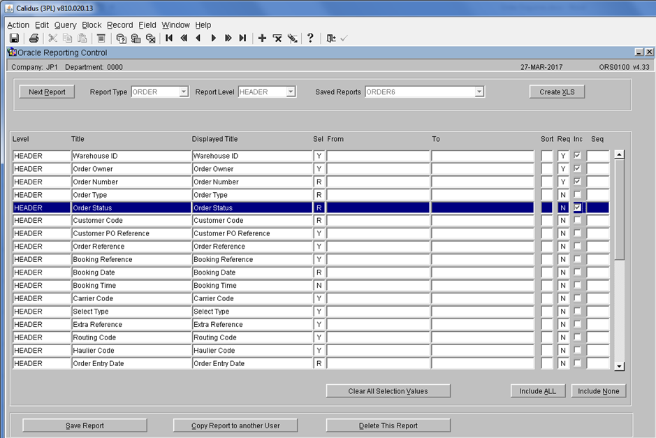Go to first record icon
The width and height of the screenshot is (656, 438).
[169, 38]
